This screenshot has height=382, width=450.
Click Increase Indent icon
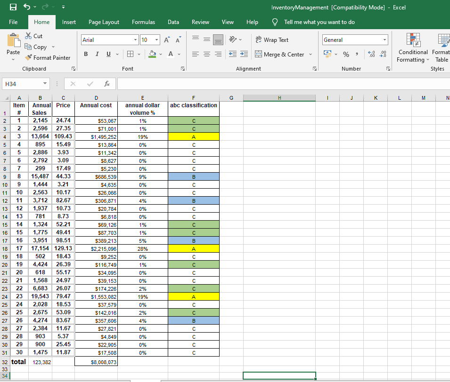click(244, 54)
